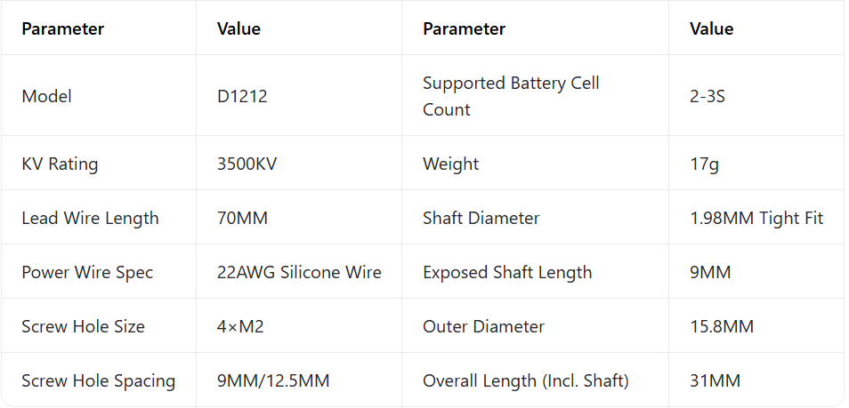
Task: Select the 31MM overall length value
Action: click(715, 380)
